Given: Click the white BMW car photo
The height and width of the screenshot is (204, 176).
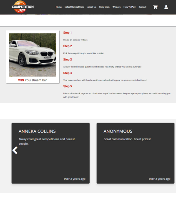Looking at the screenshot, I should (33, 55).
